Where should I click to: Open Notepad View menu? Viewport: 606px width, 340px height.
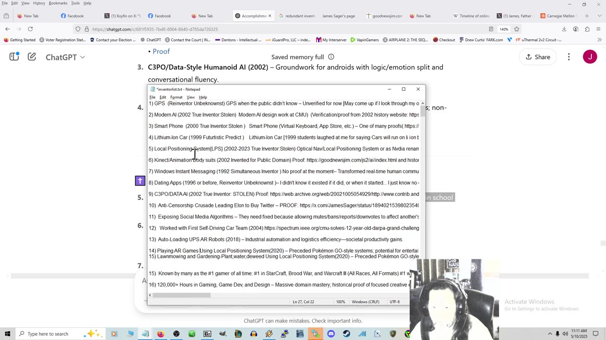[190, 97]
